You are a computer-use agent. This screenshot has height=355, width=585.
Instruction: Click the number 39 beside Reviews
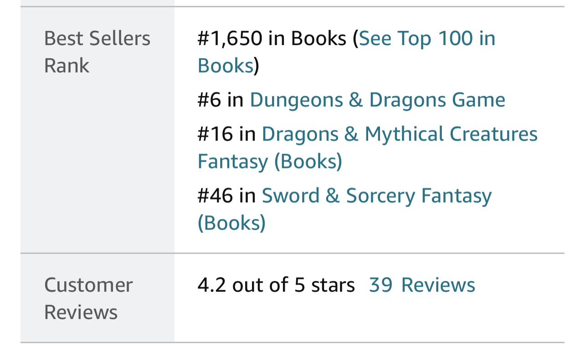tap(380, 285)
